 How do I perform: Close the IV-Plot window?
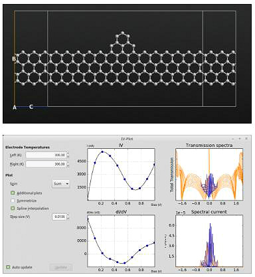click(x=246, y=139)
